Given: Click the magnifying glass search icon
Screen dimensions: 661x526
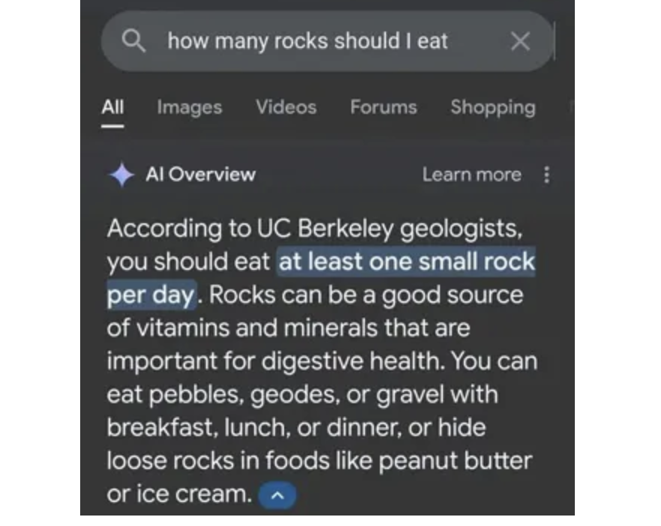Looking at the screenshot, I should (133, 41).
